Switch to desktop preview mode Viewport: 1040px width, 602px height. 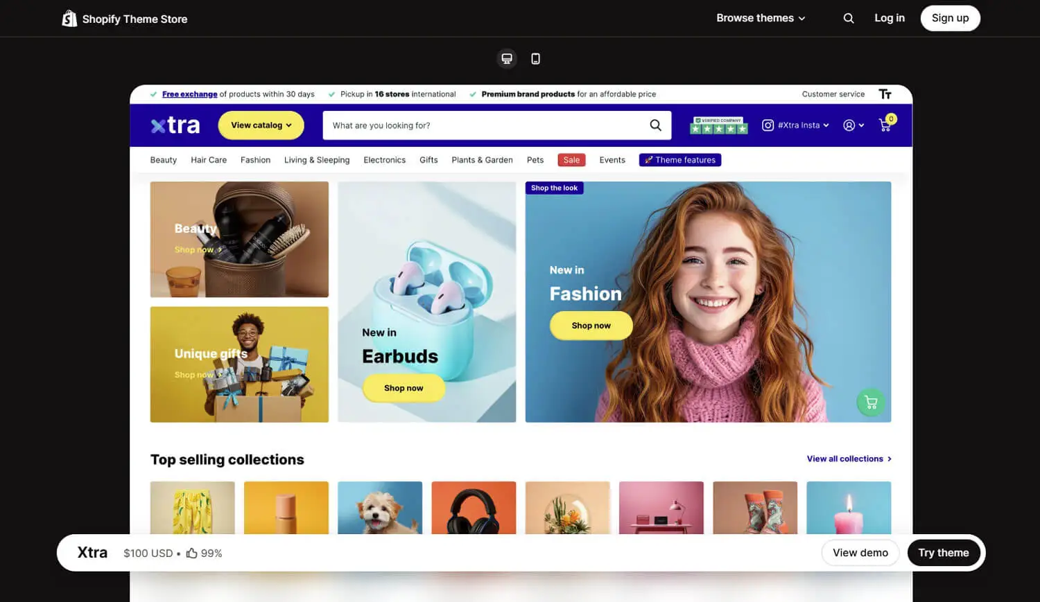click(x=507, y=59)
